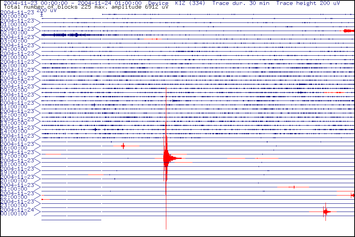Click the 'Device KIZ (334)' header text
Image resolution: width=355 pixels, height=237 pixels.
click(177, 3)
